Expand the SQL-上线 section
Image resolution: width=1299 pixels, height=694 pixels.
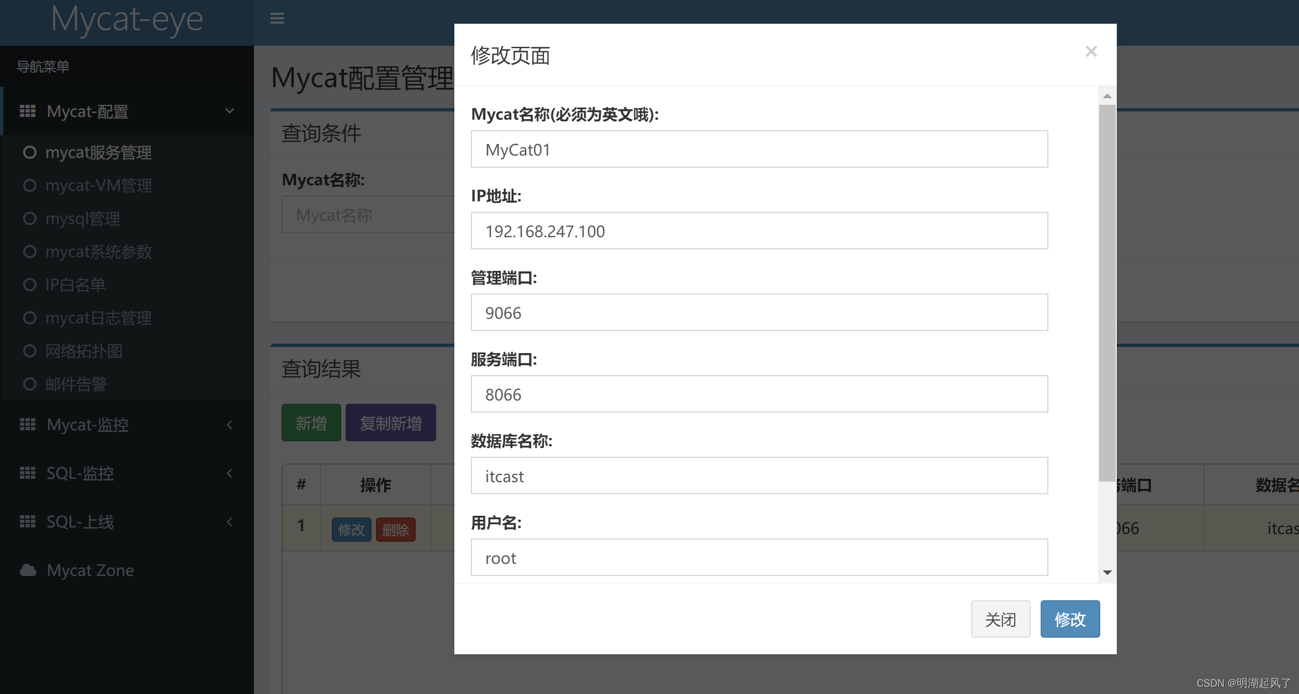230,521
